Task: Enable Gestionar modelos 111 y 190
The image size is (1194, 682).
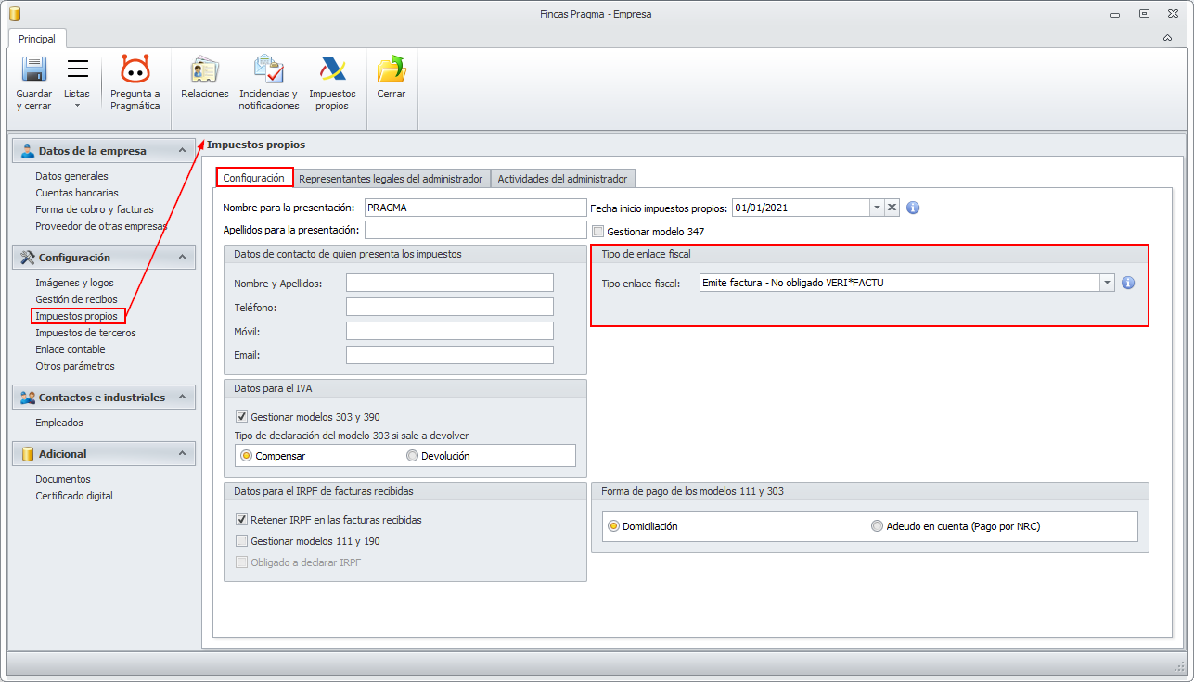Action: click(x=242, y=541)
